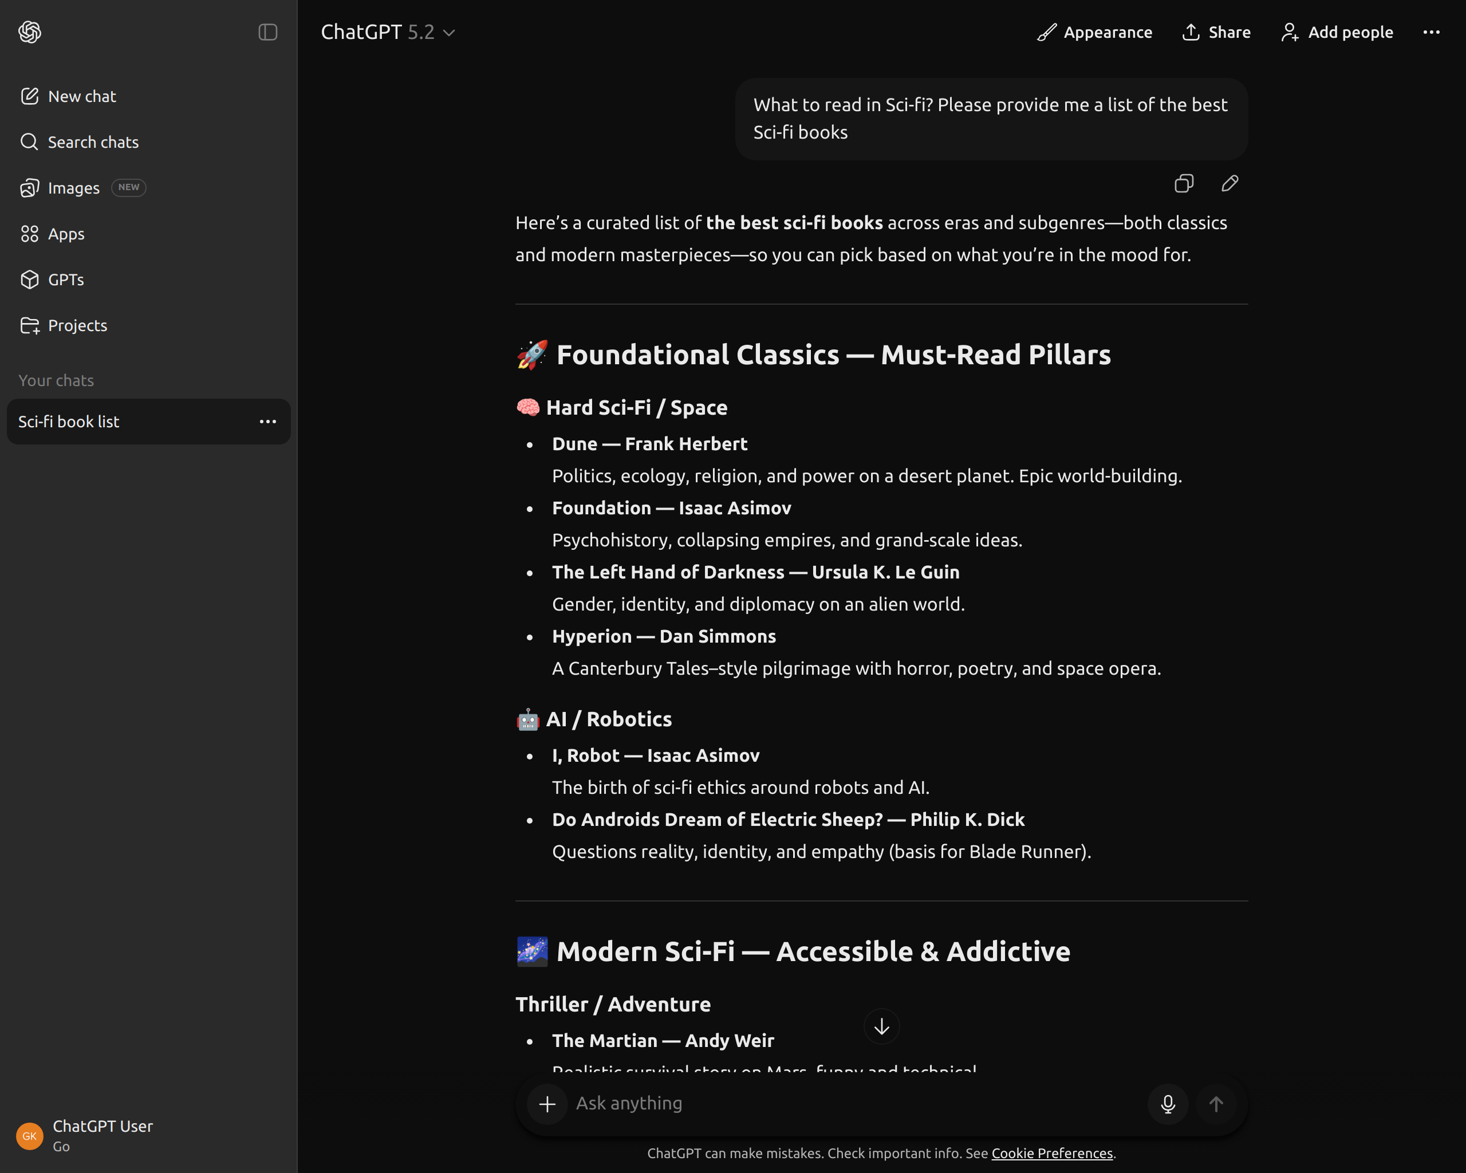
Task: Open the top-right conversation options menu
Action: [1431, 32]
